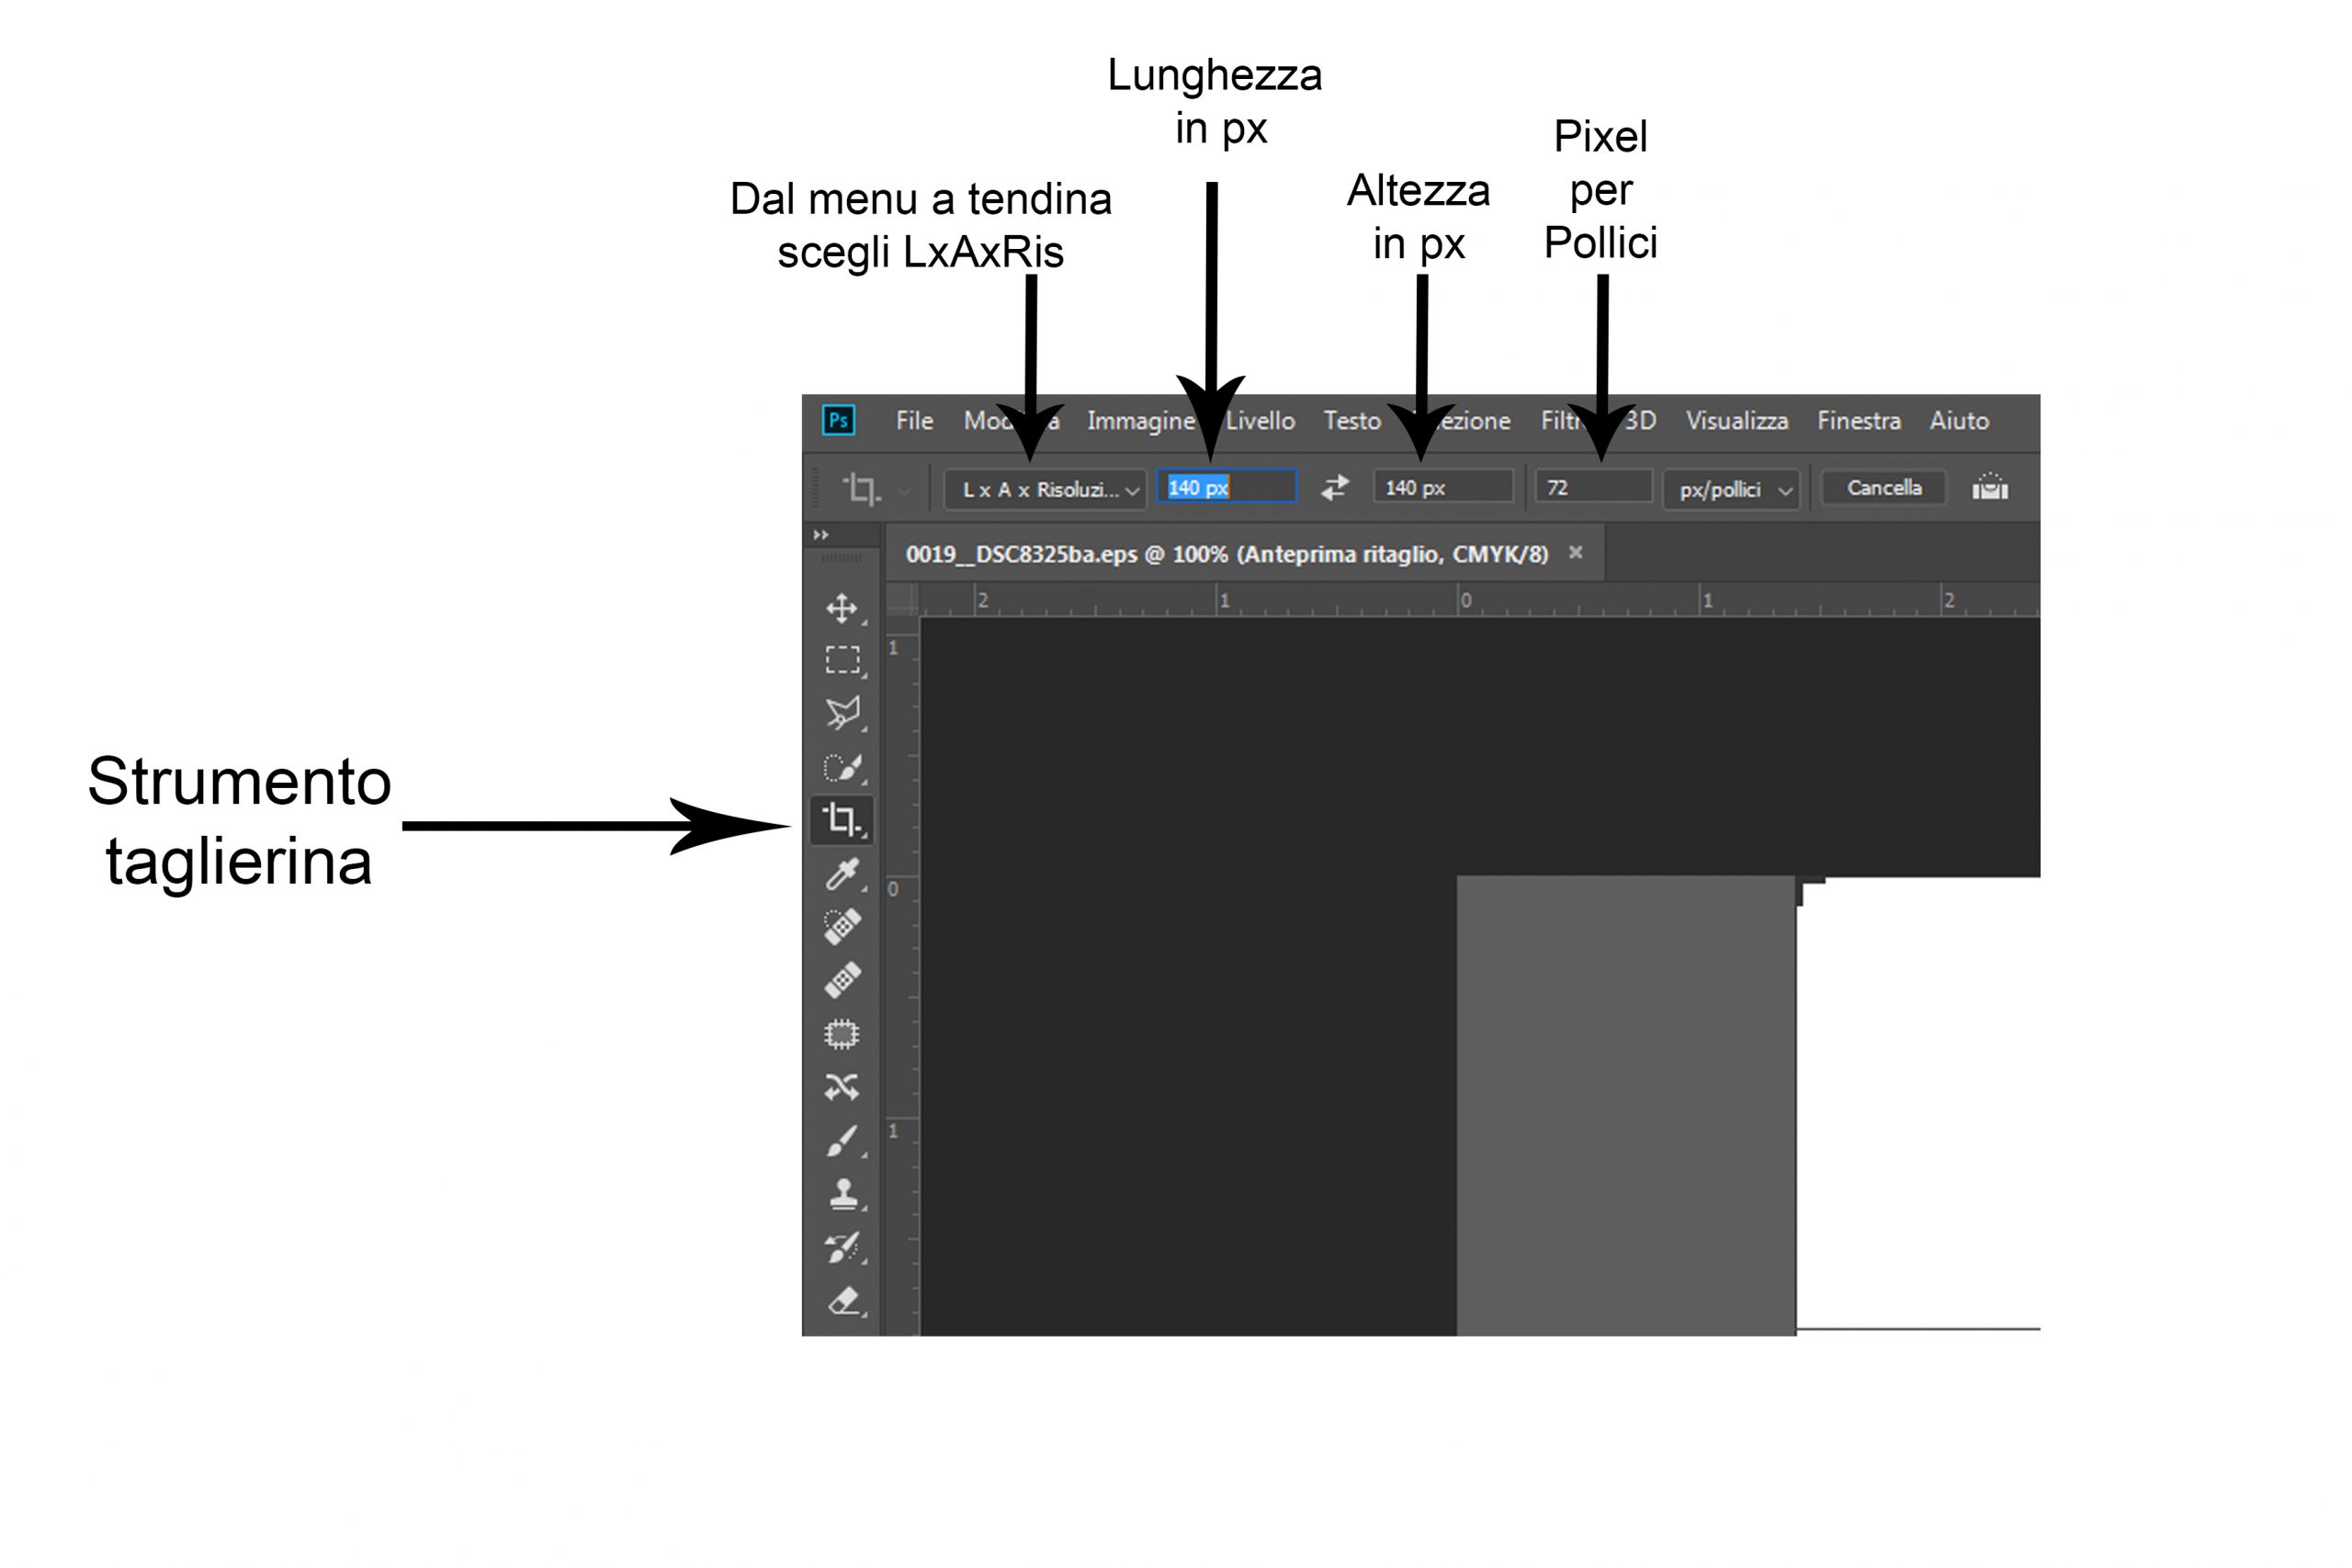Open the 3D menu
The width and height of the screenshot is (2352, 1568).
pyautogui.click(x=1640, y=421)
